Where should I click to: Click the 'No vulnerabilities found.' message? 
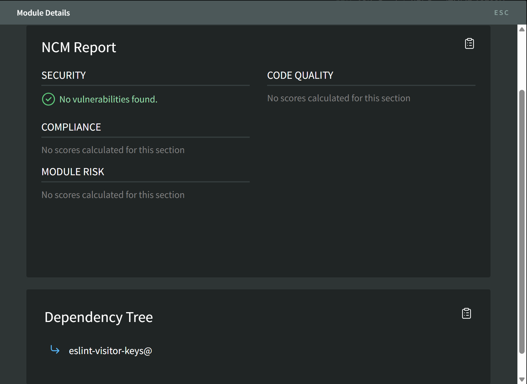point(108,99)
